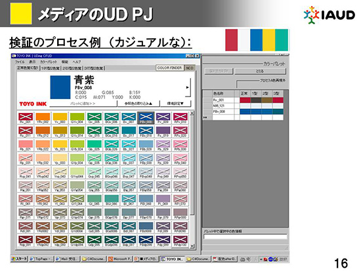361x271 pixels.
Task: Select the Gv_005 green swatch
Action: coord(94,118)
